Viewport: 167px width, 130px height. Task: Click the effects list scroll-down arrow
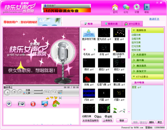[129, 112]
